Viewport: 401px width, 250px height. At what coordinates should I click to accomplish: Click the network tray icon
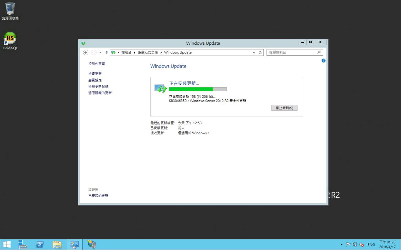[x=355, y=244]
